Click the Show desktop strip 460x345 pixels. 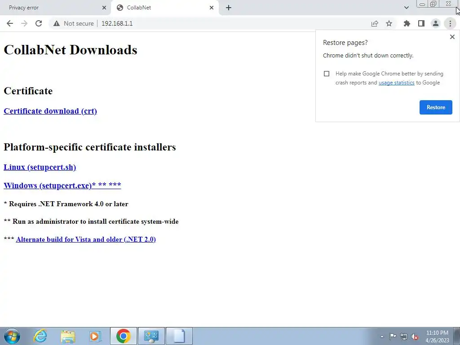pos(457,336)
